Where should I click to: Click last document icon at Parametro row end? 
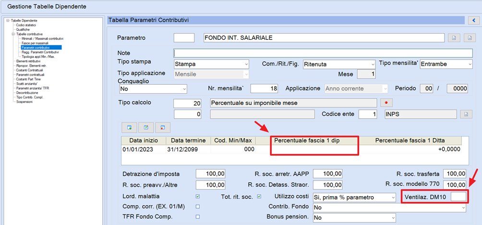click(x=470, y=38)
